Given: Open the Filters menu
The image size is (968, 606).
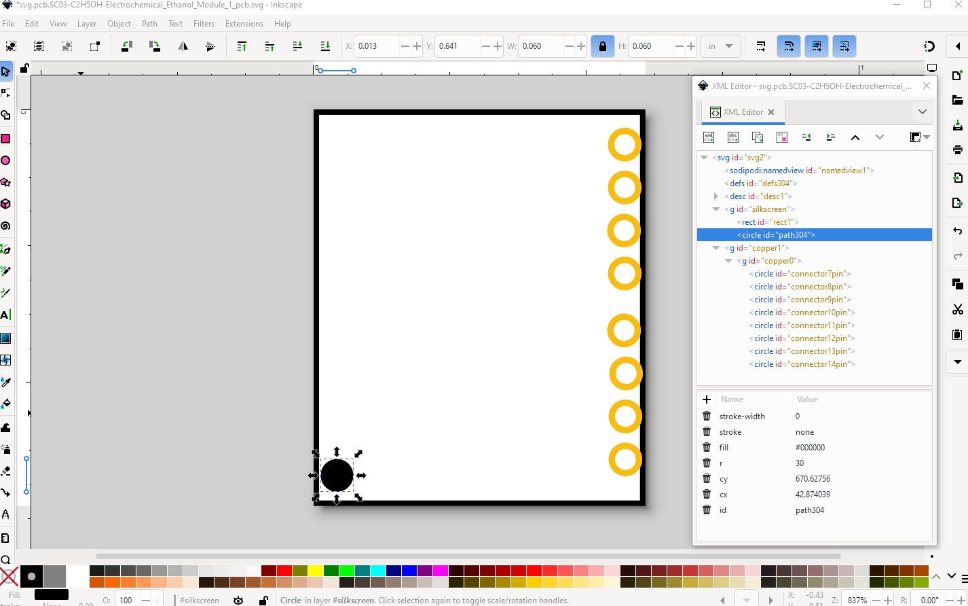Looking at the screenshot, I should tap(204, 24).
